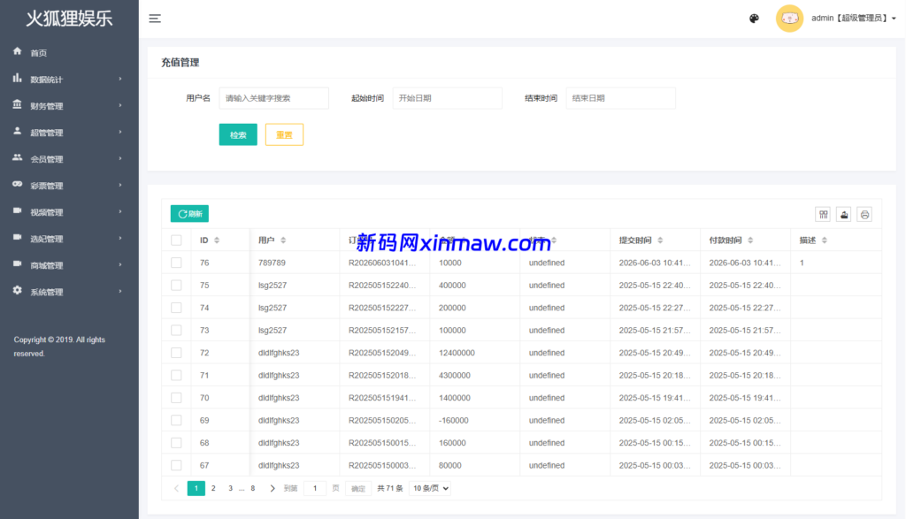This screenshot has height=519, width=906.
Task: Click the next page arrow
Action: (273, 488)
